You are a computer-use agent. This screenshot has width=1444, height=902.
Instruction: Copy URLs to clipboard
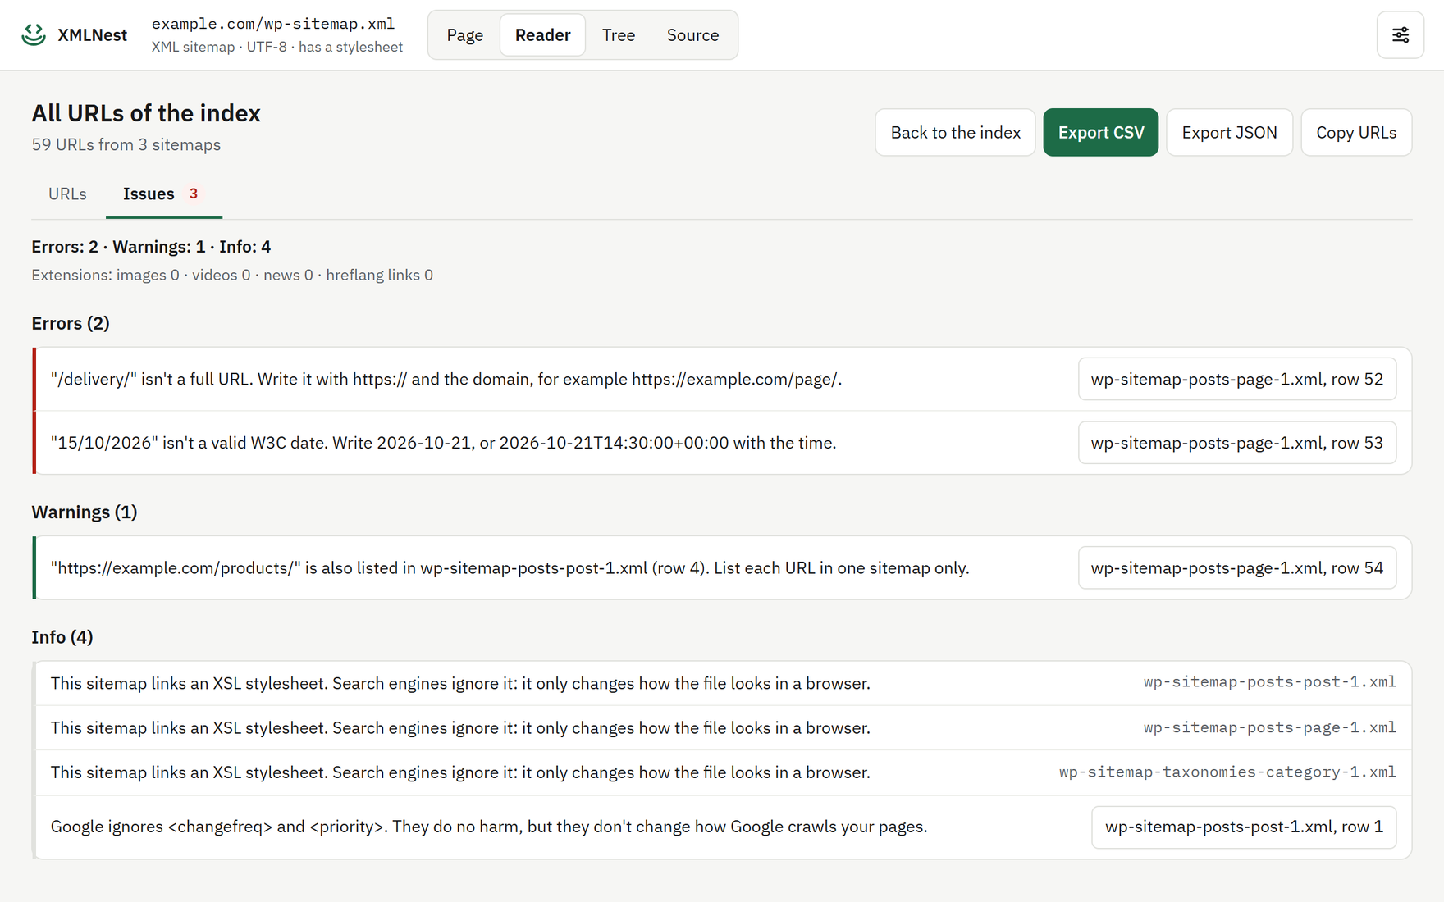[x=1356, y=132]
